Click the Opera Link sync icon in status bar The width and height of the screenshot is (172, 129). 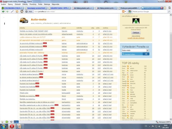pos(11,122)
